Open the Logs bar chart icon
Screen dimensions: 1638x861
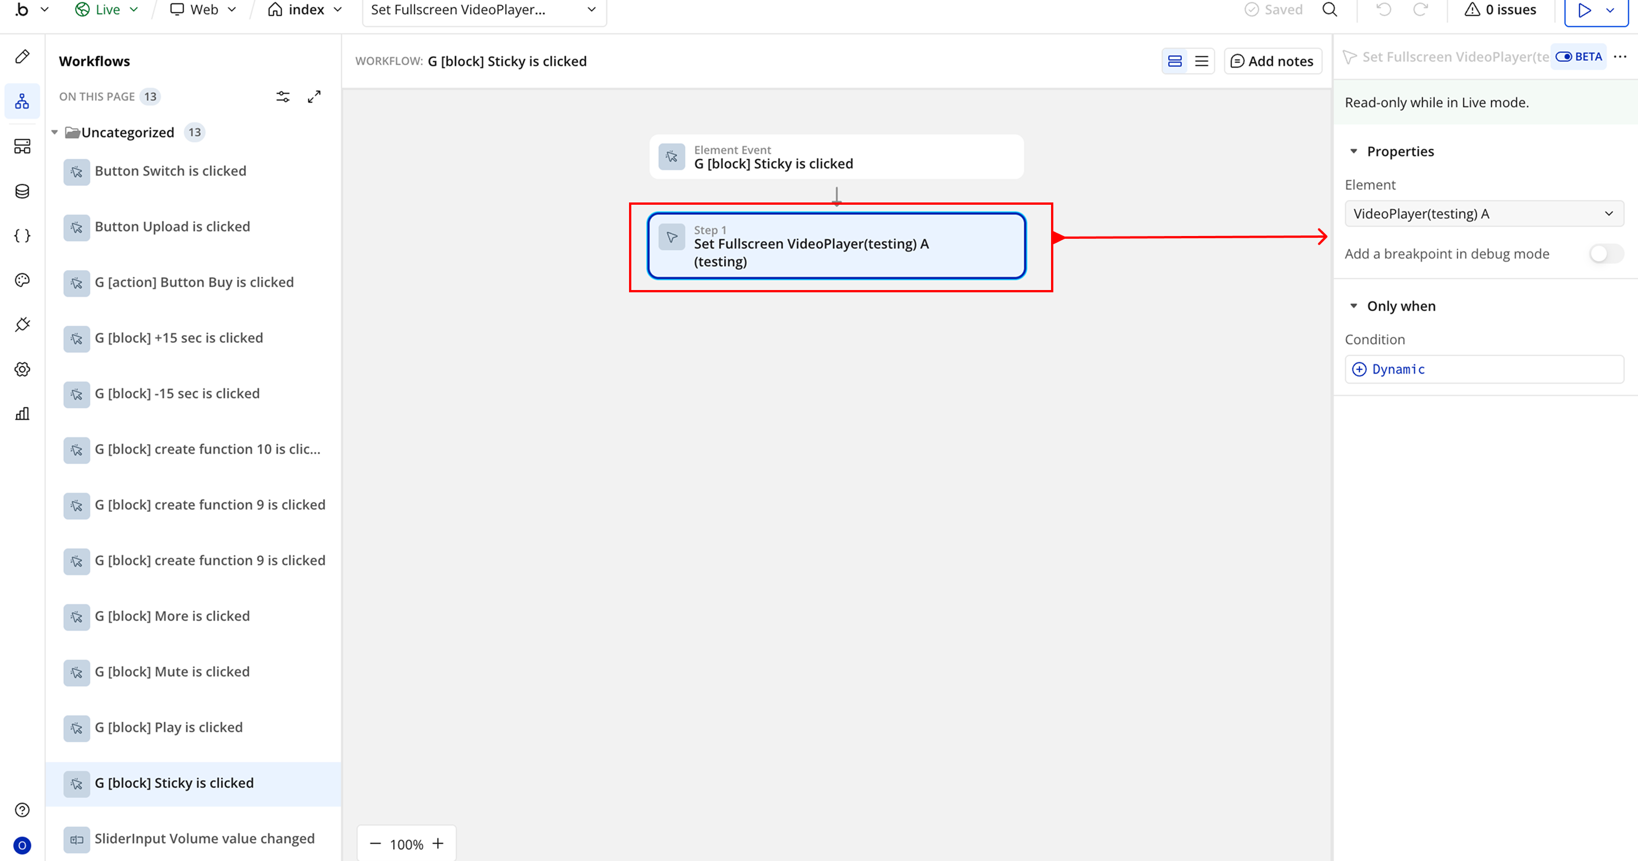(22, 413)
